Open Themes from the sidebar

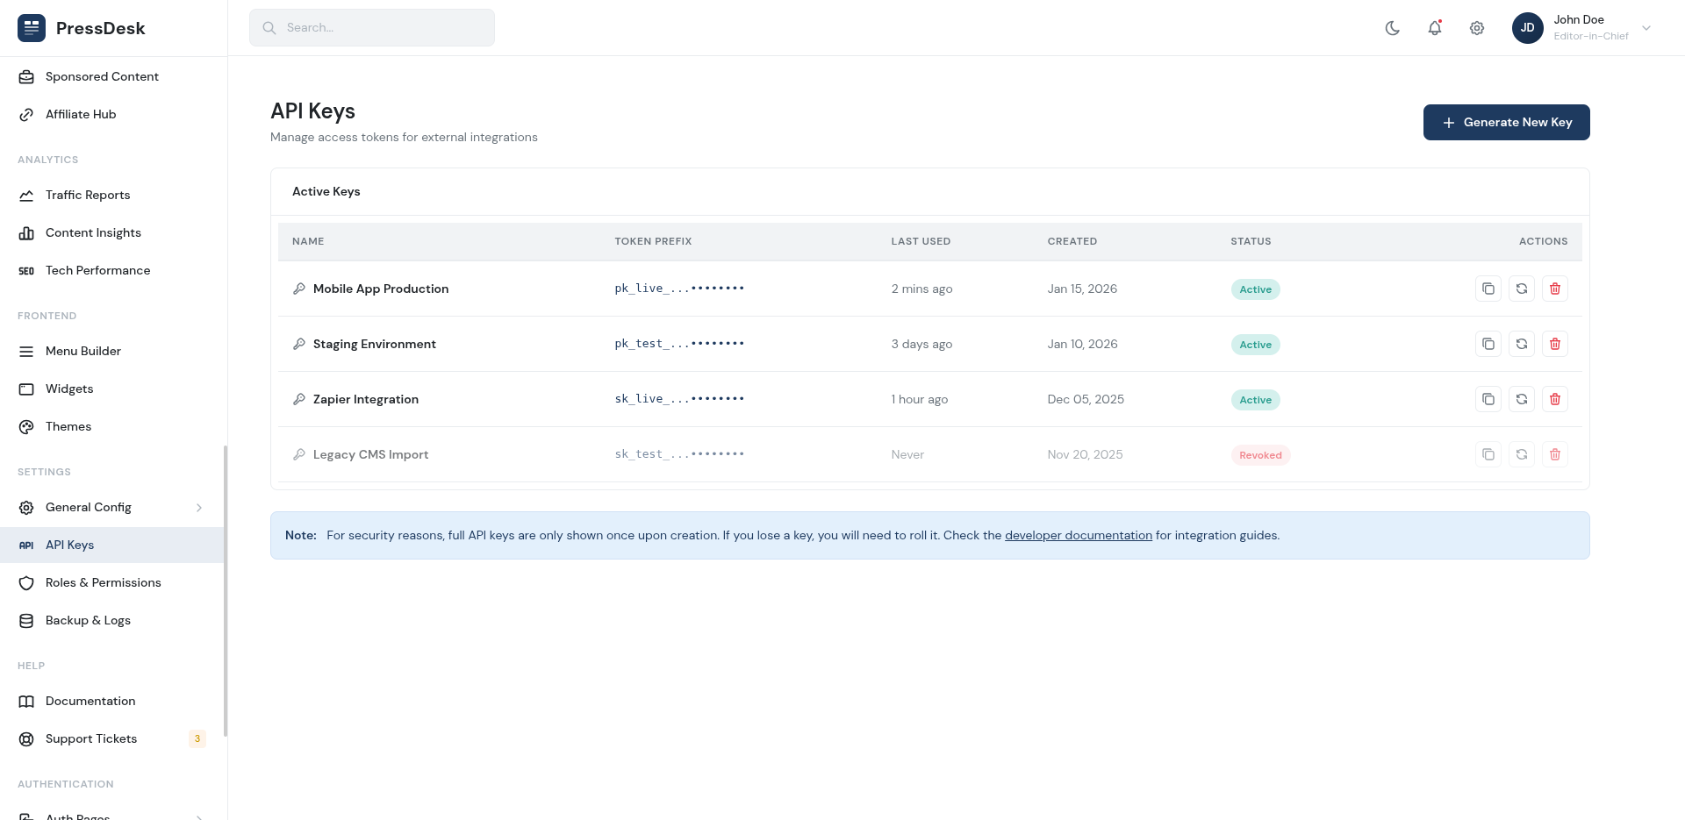(x=68, y=426)
